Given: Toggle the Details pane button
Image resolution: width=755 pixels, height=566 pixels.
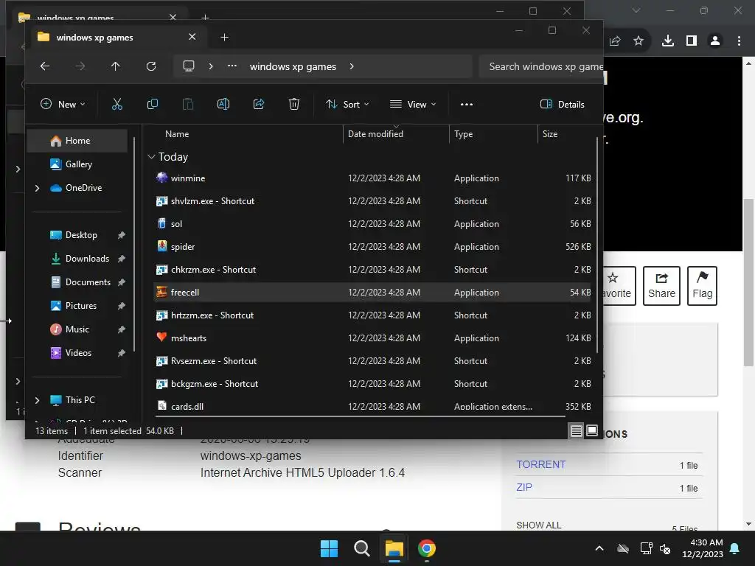Looking at the screenshot, I should (x=563, y=105).
